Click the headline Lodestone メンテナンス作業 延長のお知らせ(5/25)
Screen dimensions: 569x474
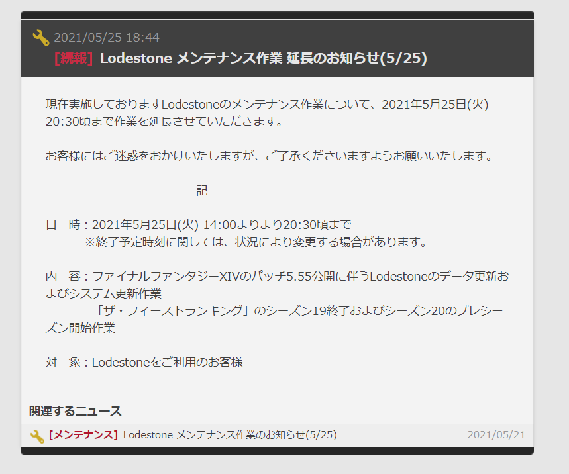point(263,58)
